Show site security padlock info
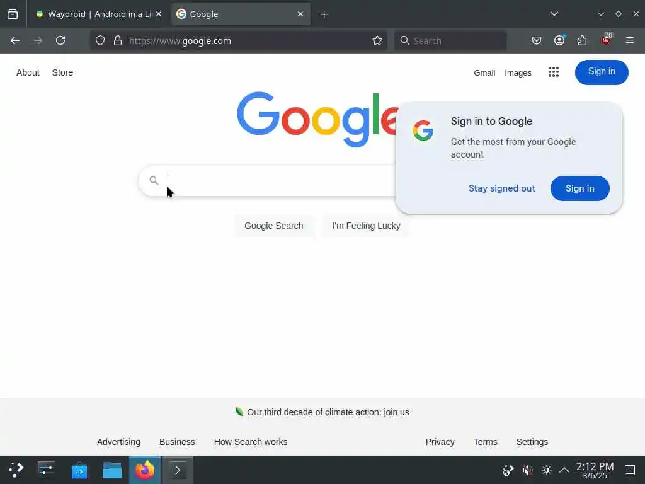The width and height of the screenshot is (645, 484). (118, 40)
